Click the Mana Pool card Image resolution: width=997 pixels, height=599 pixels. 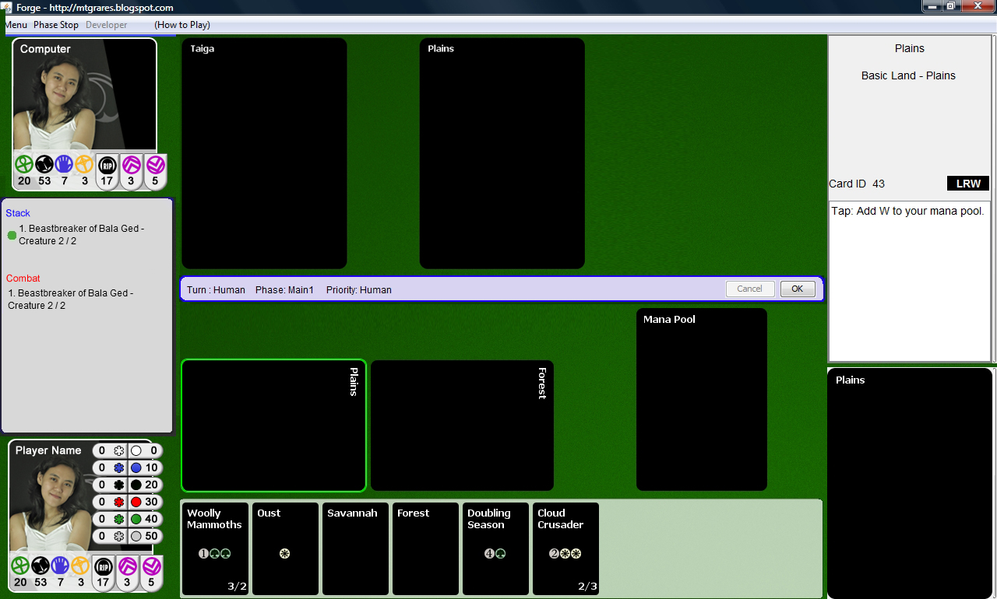[x=702, y=400]
